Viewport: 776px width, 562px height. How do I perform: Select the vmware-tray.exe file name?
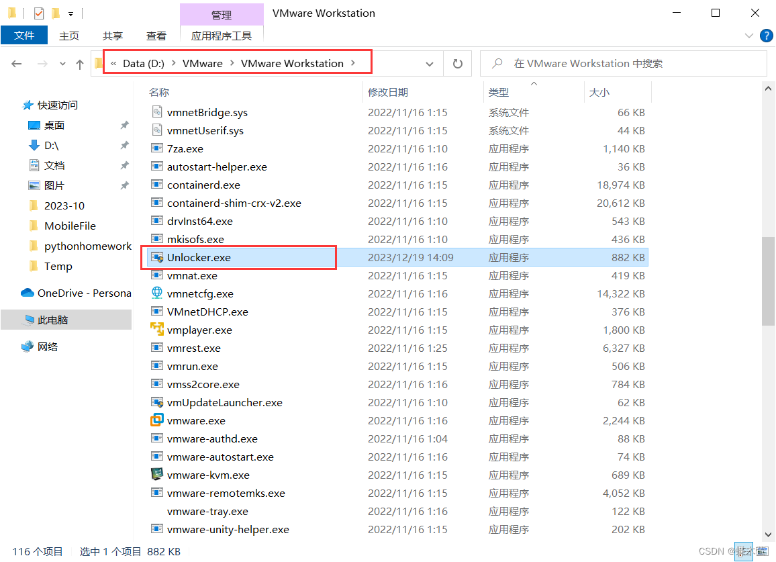[207, 512]
